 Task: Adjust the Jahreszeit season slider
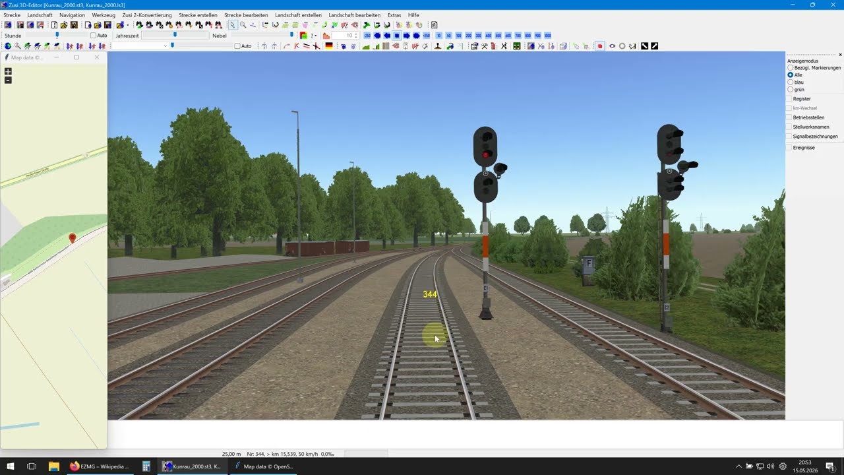(x=175, y=36)
